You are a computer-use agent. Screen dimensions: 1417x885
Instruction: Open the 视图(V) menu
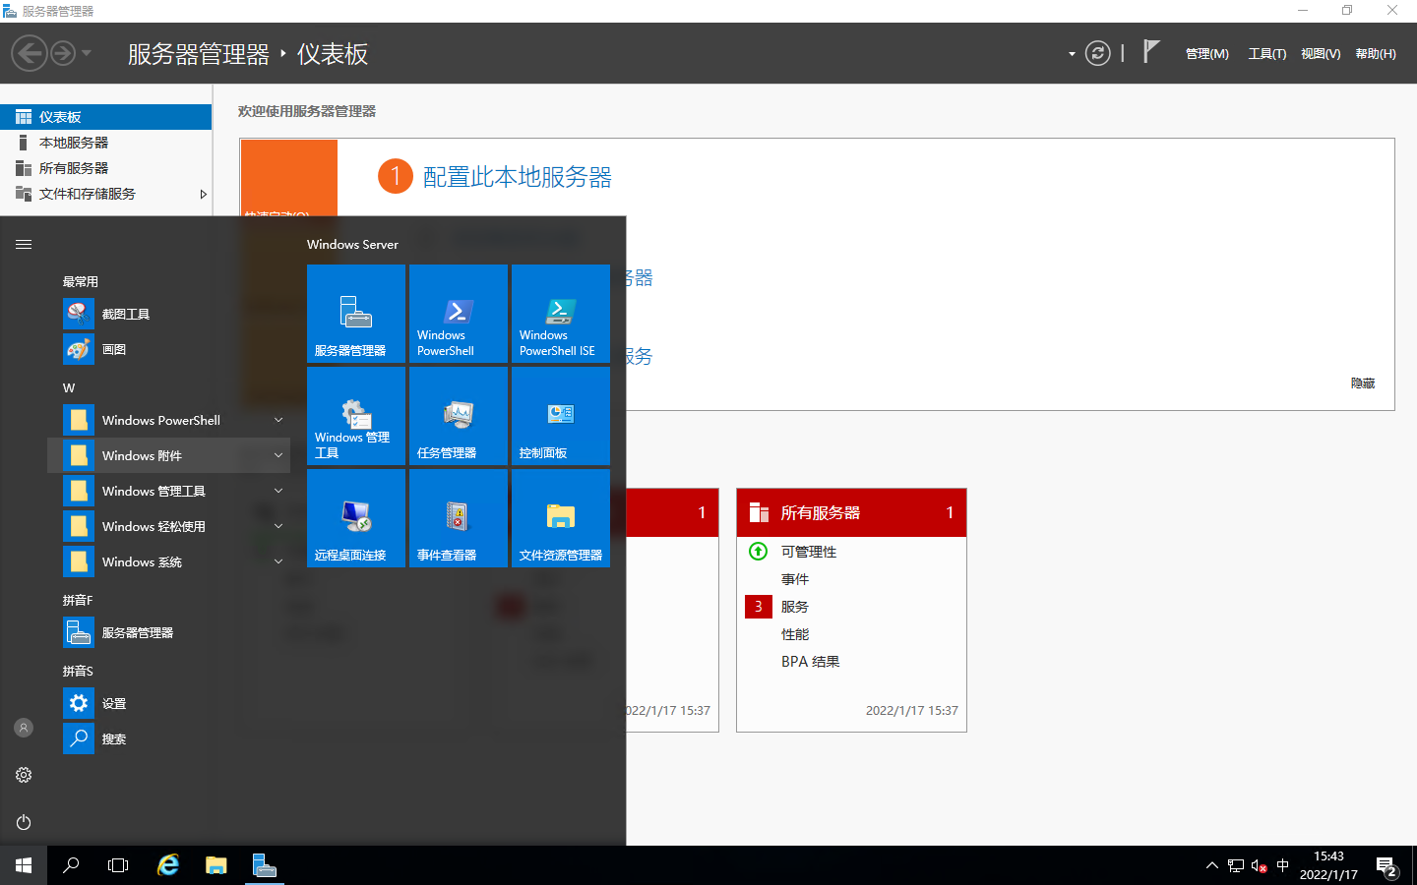pos(1321,54)
